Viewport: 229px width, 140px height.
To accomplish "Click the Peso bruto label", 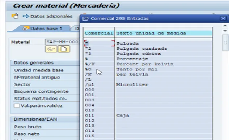I will (28, 127).
